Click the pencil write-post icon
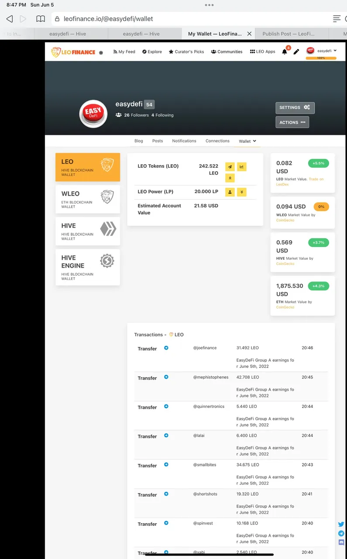The image size is (347, 559). point(296,52)
